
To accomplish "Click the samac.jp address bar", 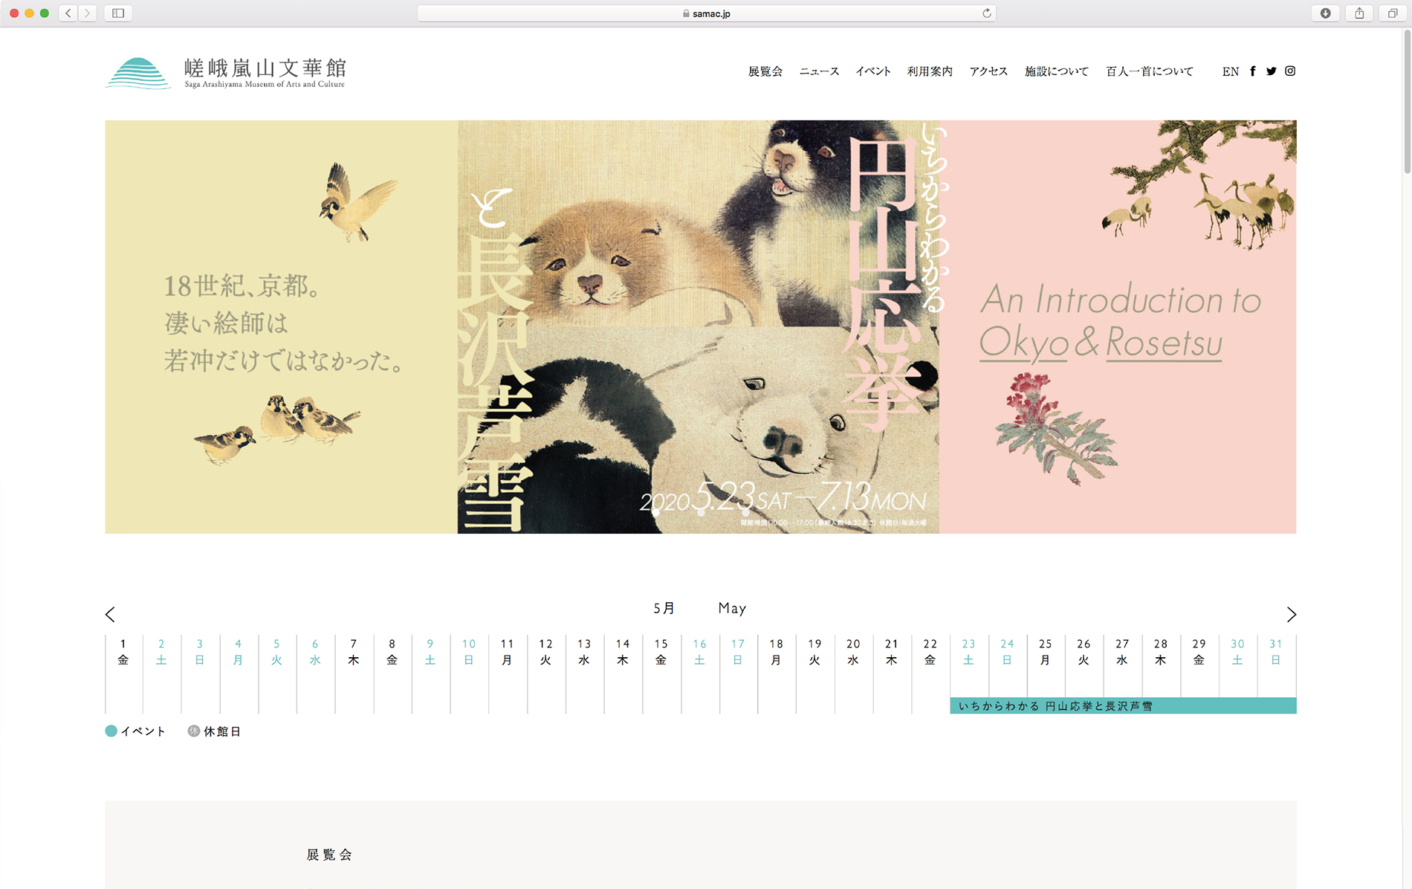I will [x=706, y=13].
